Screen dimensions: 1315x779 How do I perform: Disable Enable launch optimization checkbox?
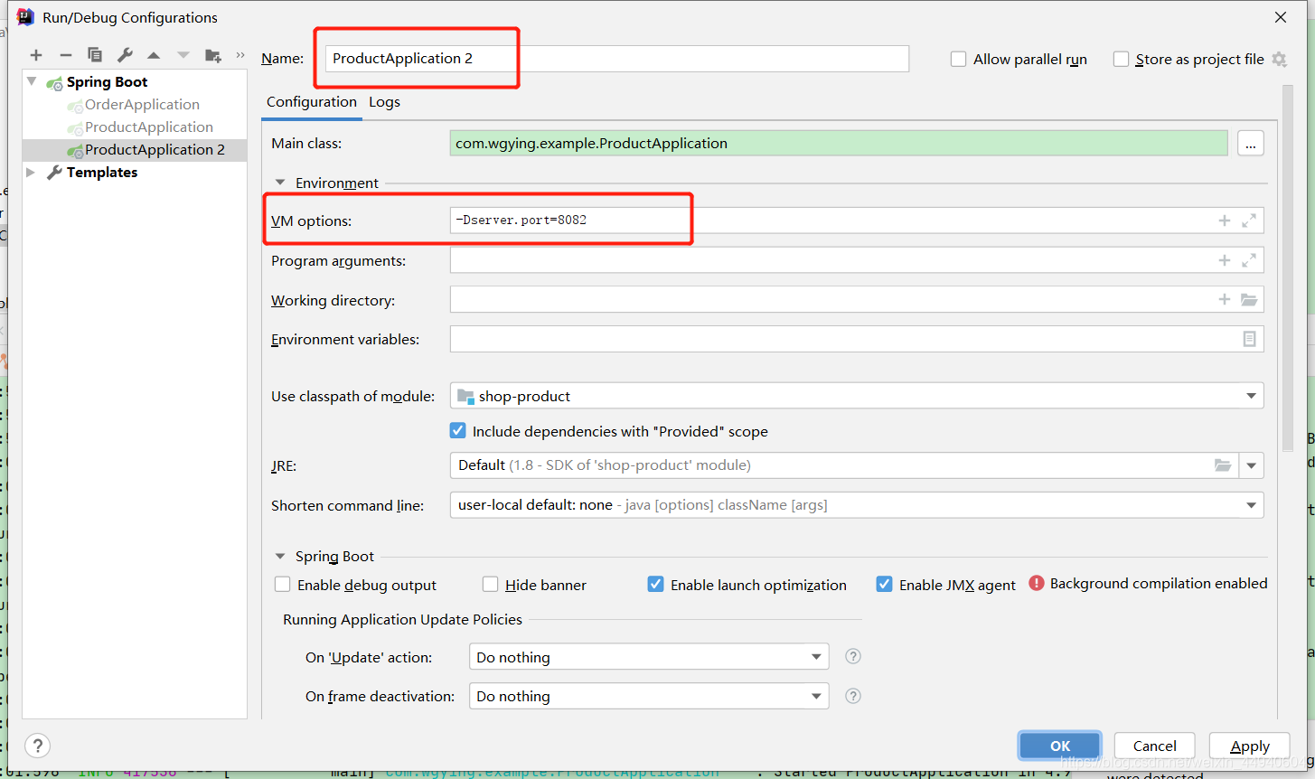(x=656, y=585)
